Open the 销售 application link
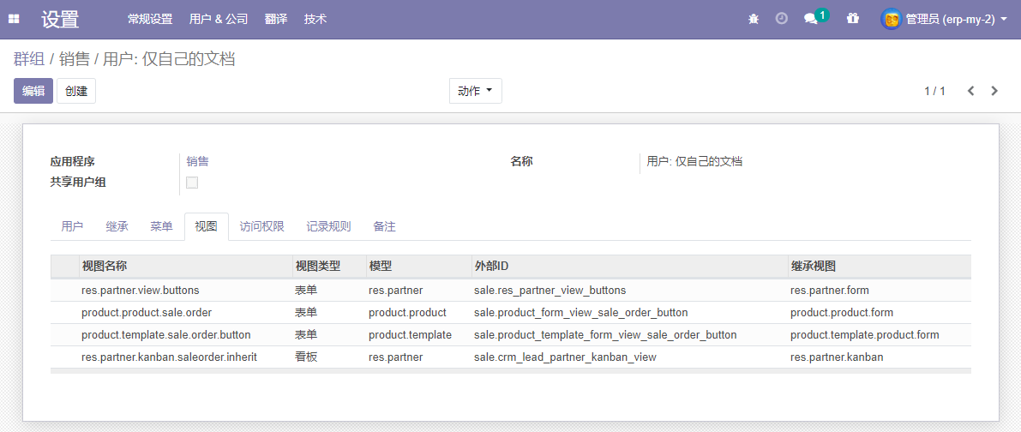 pos(197,161)
